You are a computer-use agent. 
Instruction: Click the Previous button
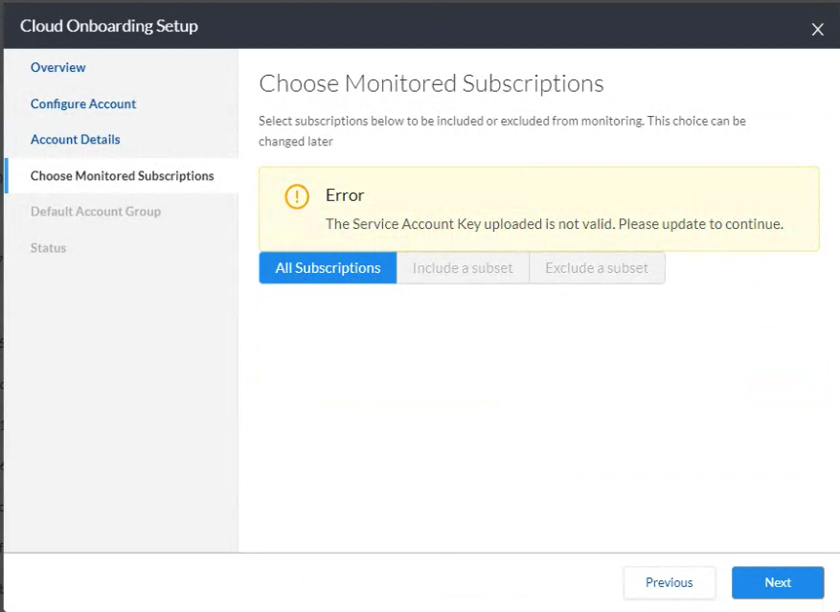click(670, 582)
